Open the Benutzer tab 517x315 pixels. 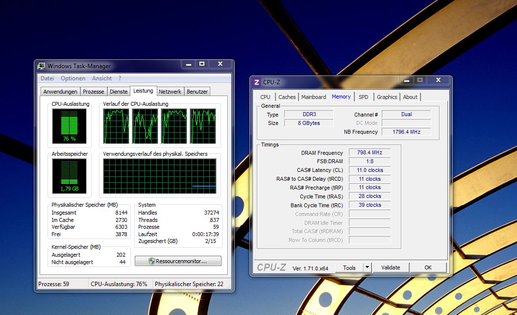coord(197,92)
